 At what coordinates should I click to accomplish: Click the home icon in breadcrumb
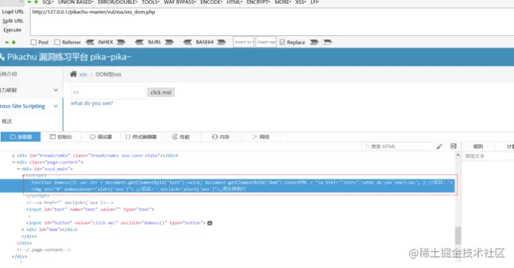coord(73,74)
